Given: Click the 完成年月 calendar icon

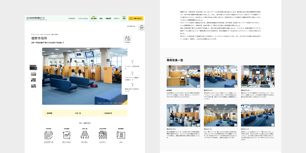Looking at the screenshot, I should coord(48,135).
